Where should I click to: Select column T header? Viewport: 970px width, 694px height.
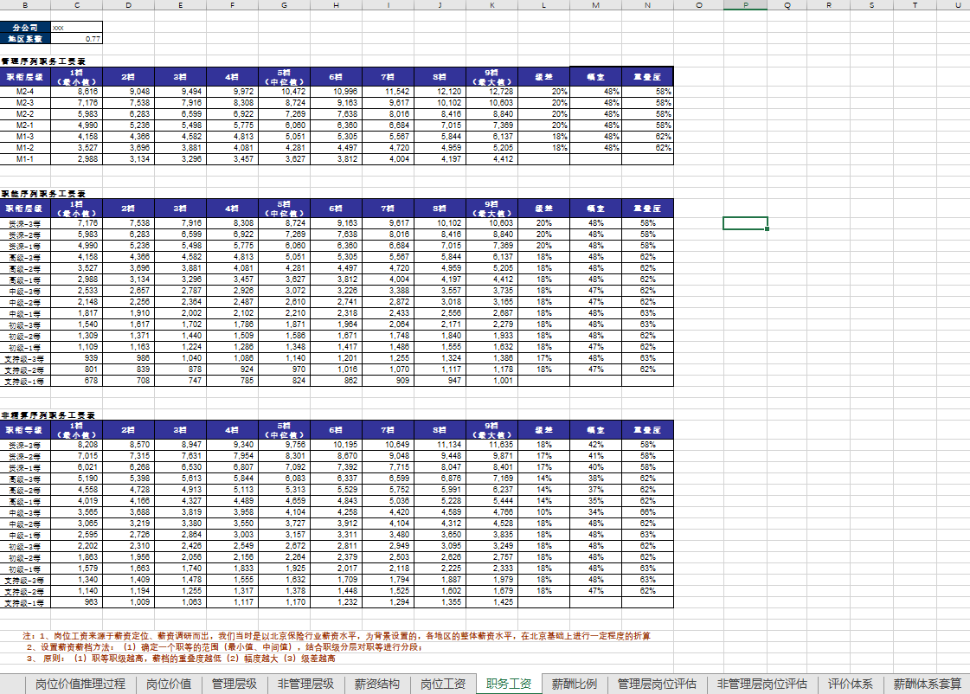[915, 5]
